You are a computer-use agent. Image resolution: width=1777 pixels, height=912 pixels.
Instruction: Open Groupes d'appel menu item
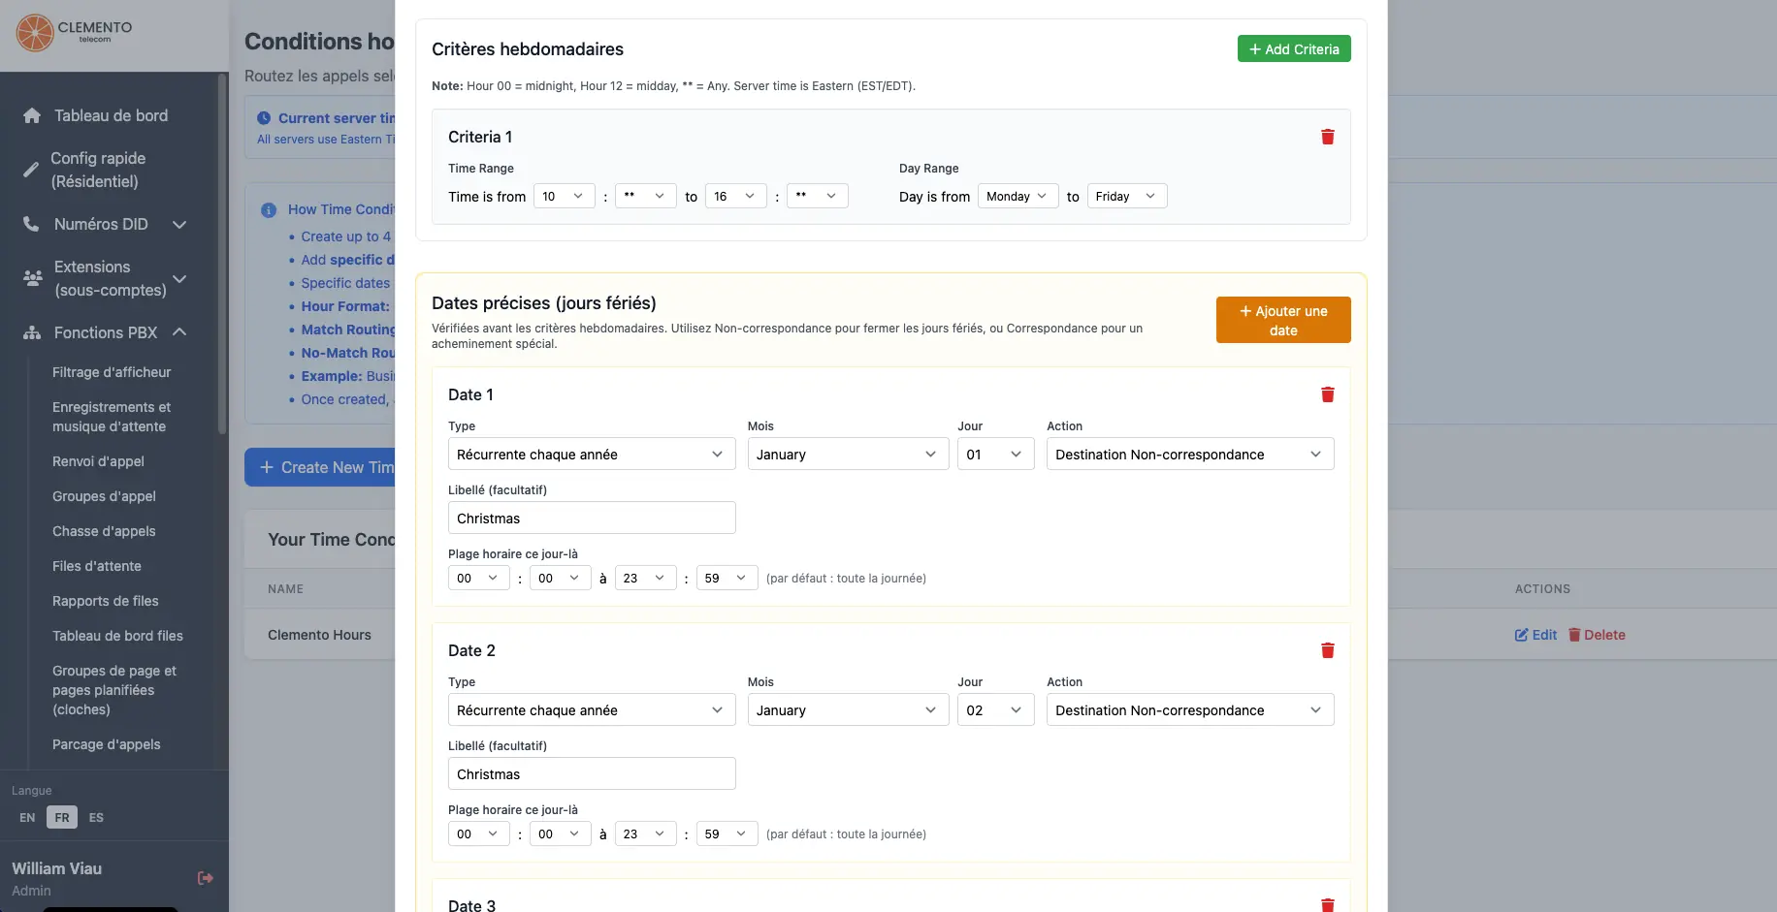[x=104, y=496]
